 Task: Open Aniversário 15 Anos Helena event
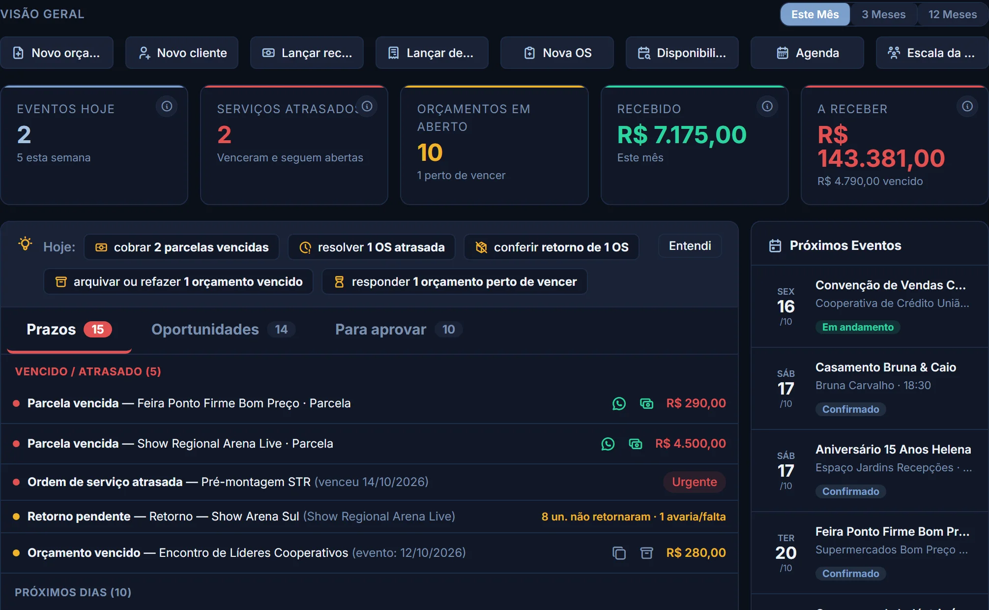click(870, 470)
